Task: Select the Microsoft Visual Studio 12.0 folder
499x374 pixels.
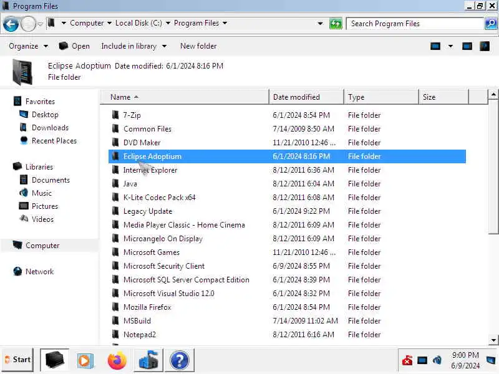Action: click(x=168, y=293)
